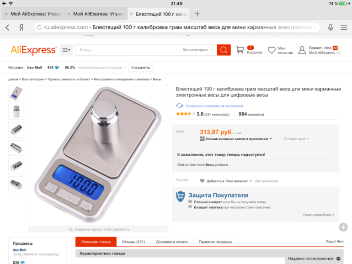The width and height of the screenshot is (352, 264).
Task: Click the wishlist heart icon in header
Action: [272, 50]
